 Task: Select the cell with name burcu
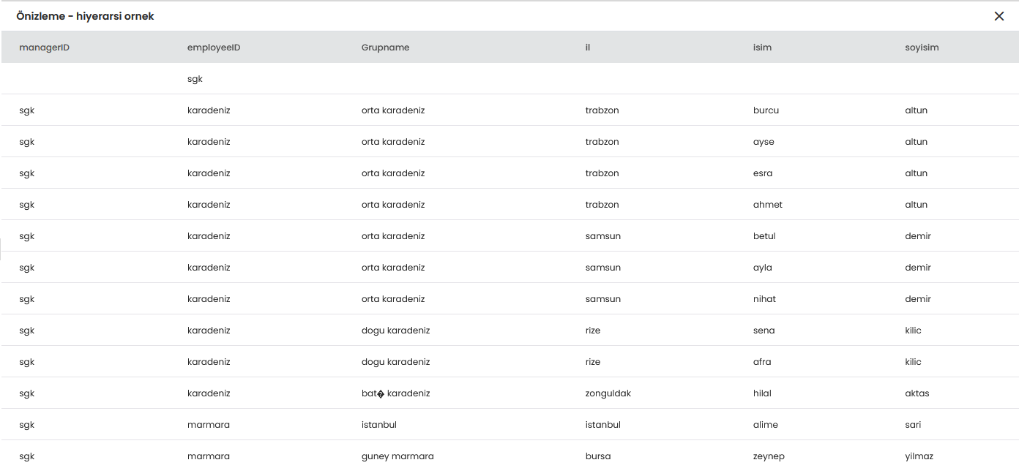pos(766,110)
